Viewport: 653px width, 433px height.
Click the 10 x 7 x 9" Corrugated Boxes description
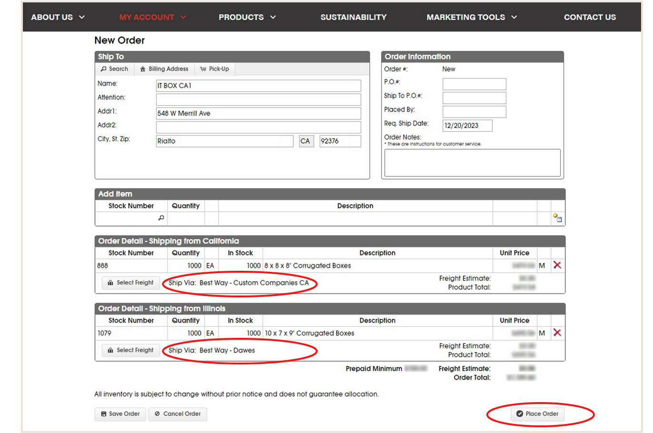pos(310,333)
